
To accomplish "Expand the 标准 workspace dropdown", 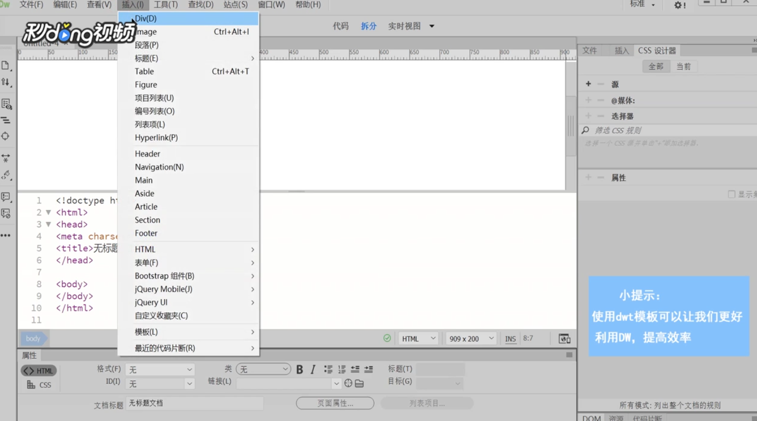I will [642, 5].
